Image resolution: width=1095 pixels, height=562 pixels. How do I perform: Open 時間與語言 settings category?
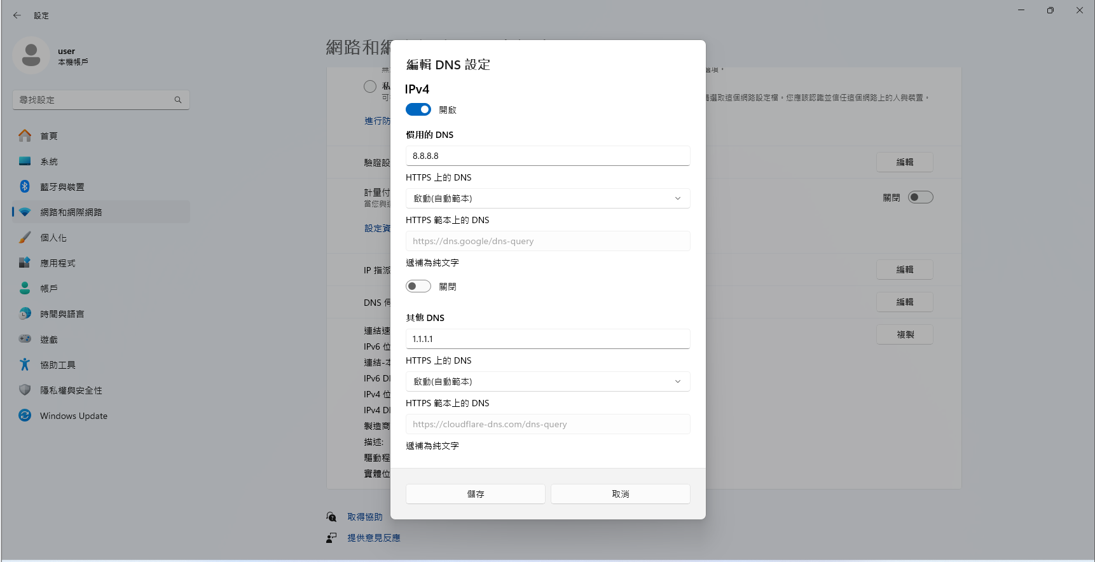pos(101,313)
